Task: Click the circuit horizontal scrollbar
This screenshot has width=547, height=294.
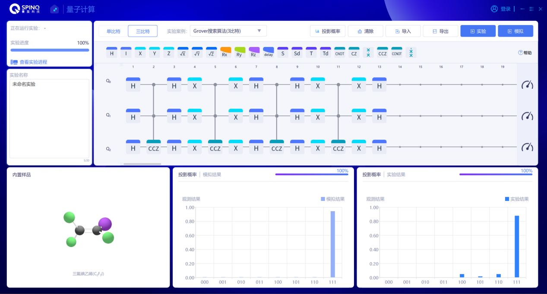Action: (x=142, y=164)
